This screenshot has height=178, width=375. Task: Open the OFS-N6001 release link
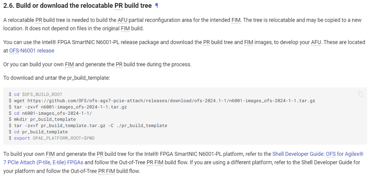click(x=32, y=50)
